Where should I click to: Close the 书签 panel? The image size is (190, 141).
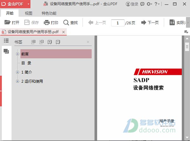(88, 42)
